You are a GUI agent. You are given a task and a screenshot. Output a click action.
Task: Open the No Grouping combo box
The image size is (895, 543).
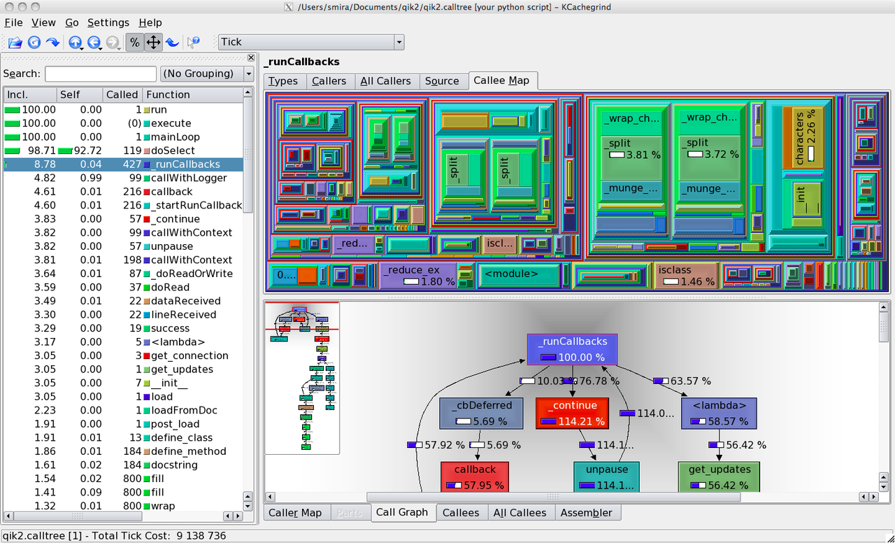pos(207,73)
